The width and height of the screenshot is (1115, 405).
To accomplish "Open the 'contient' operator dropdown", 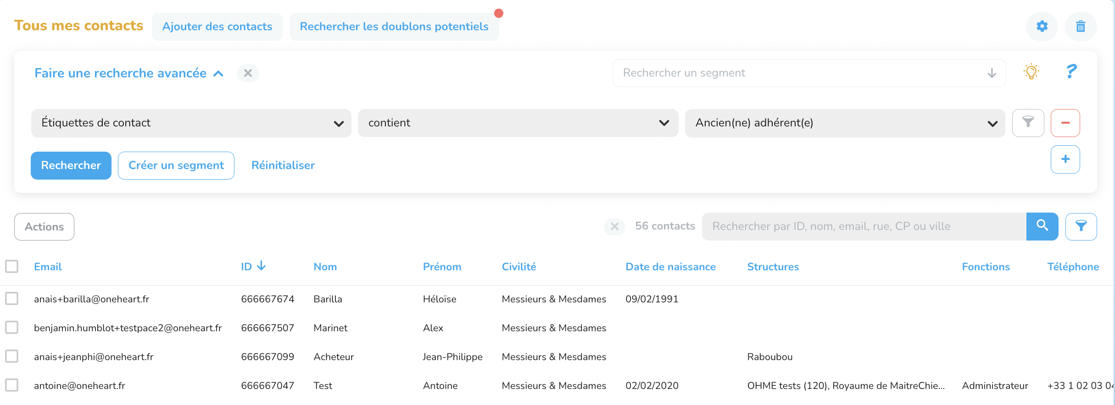I will [x=518, y=123].
